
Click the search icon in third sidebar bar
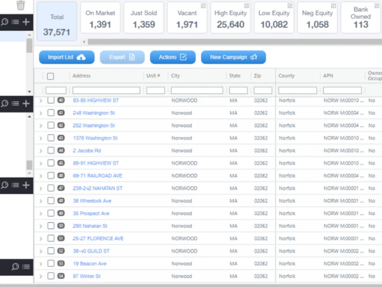(x=5, y=185)
